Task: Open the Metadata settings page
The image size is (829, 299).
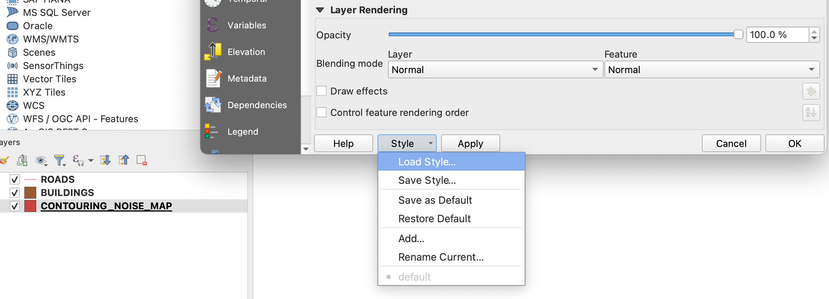Action: [250, 79]
